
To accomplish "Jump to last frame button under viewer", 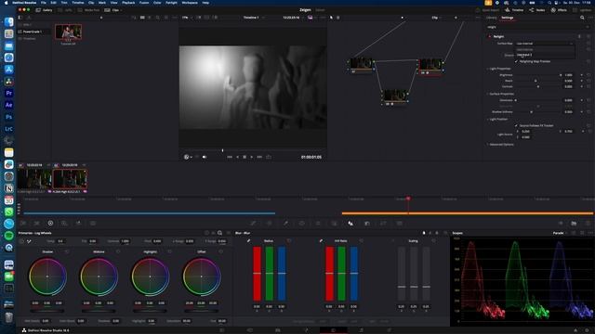I will click(259, 157).
